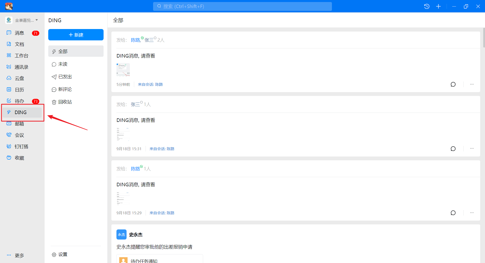This screenshot has width=485, height=263.
Task: Open DING settings via the gear icon
Action: (x=59, y=254)
